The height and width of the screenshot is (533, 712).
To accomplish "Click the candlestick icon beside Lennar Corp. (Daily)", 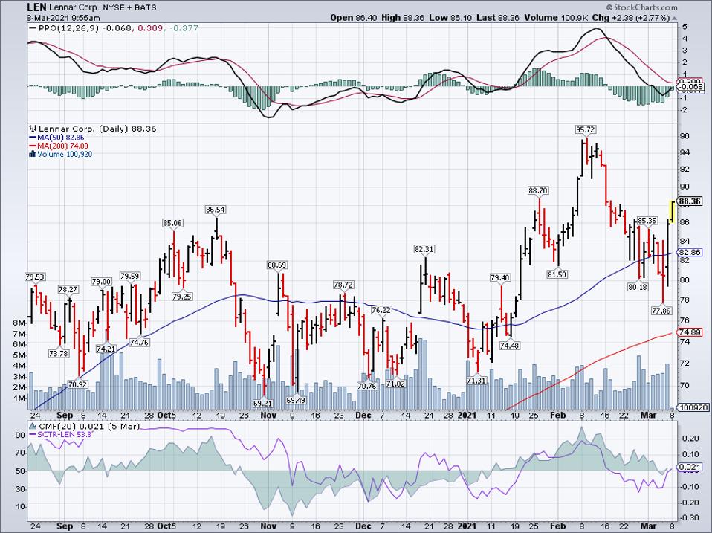I will pos(33,129).
